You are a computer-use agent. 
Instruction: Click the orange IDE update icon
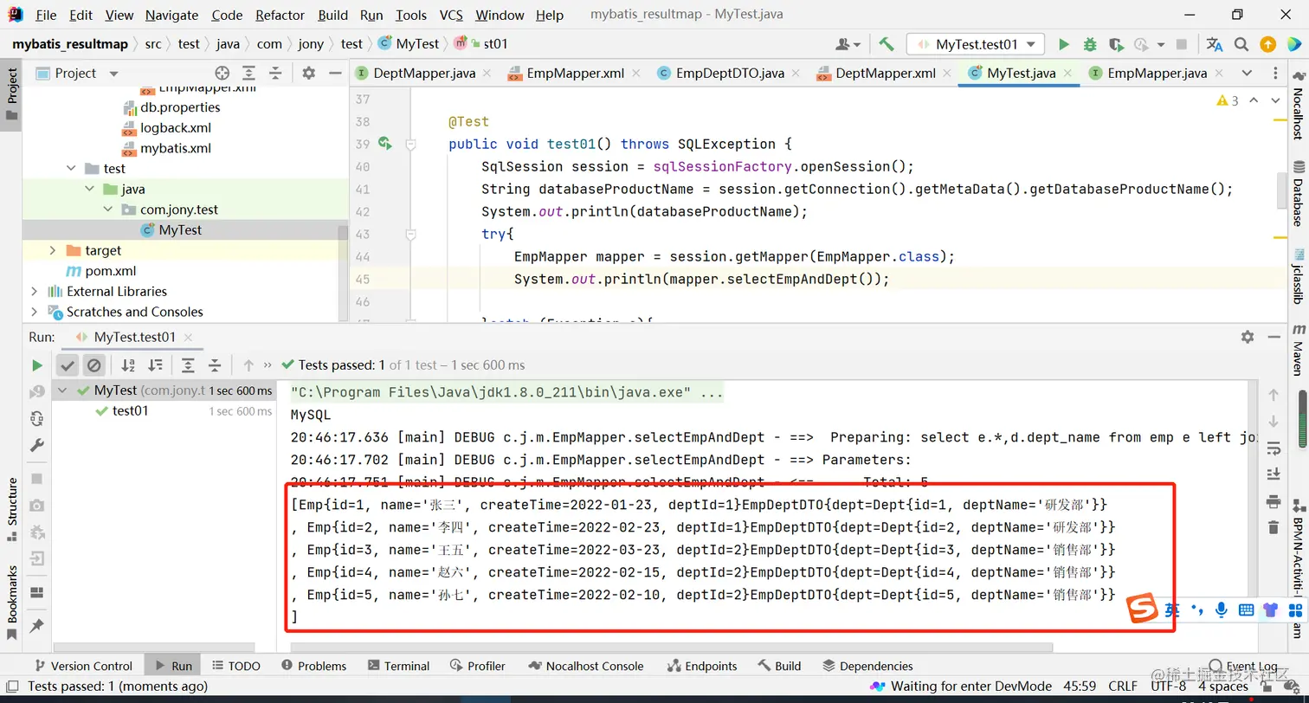coord(1267,44)
